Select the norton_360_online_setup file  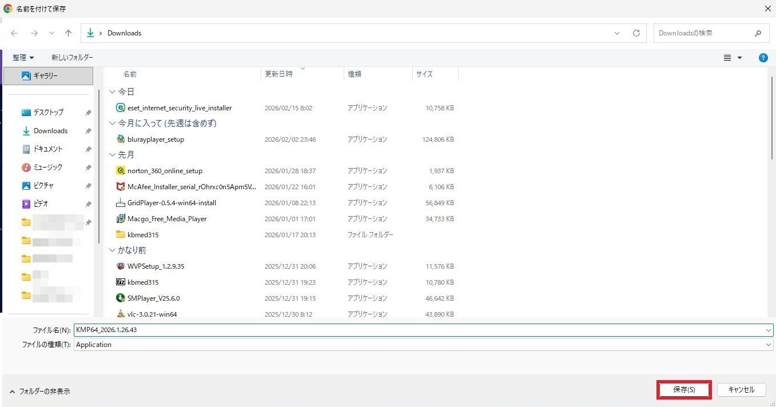(x=165, y=171)
